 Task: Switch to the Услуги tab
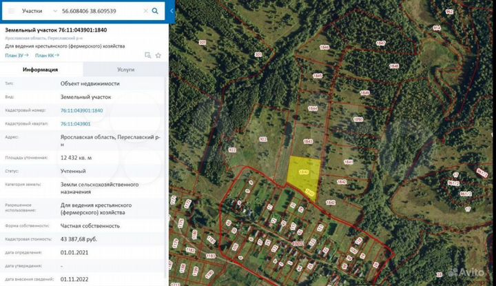point(125,70)
